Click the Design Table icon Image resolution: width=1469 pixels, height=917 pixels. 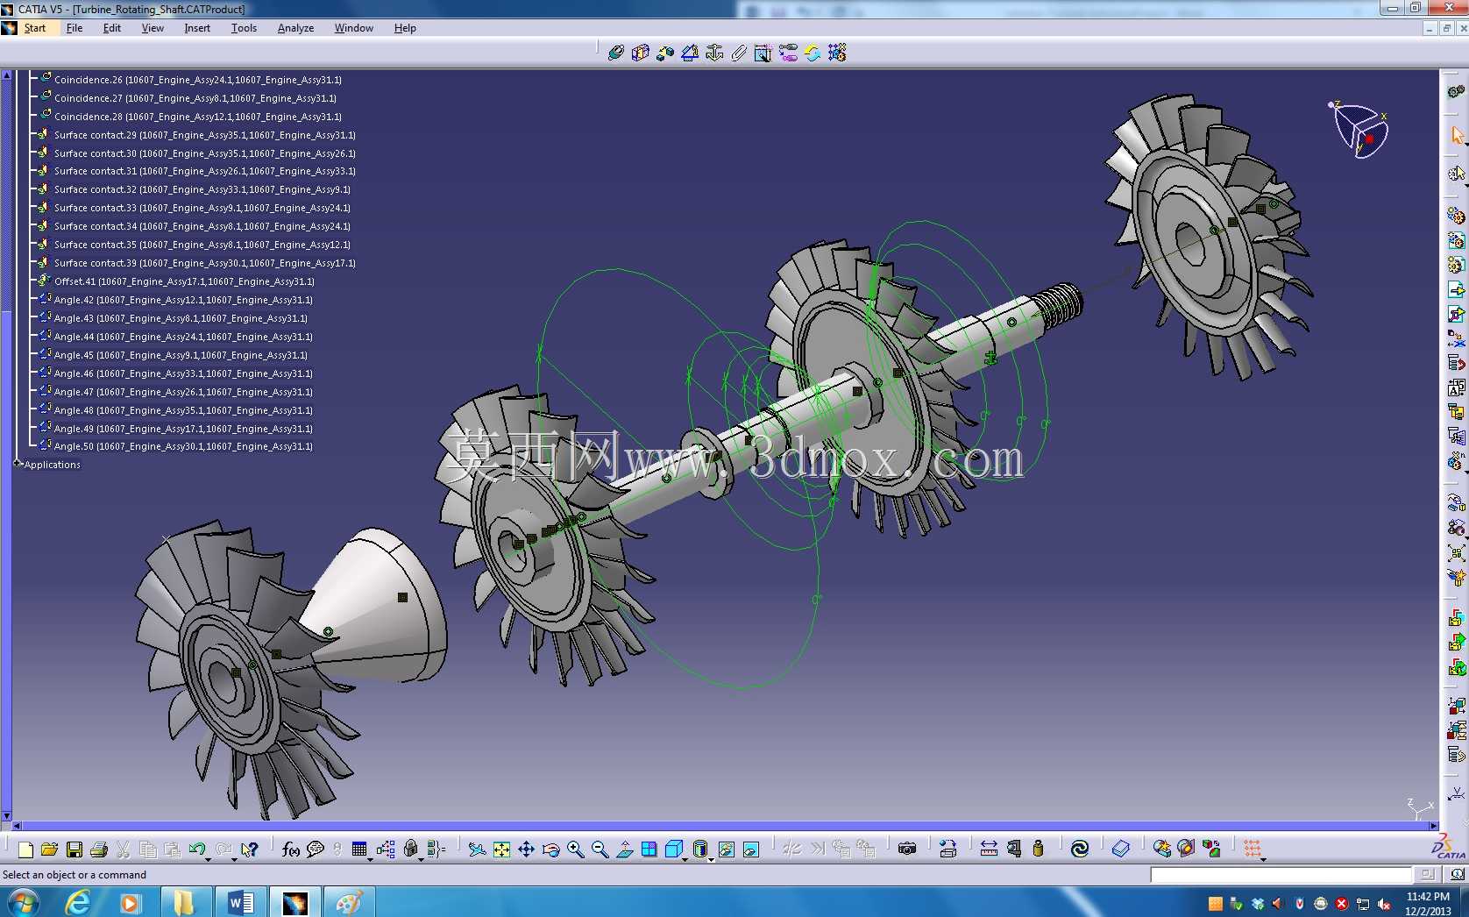[x=359, y=849]
